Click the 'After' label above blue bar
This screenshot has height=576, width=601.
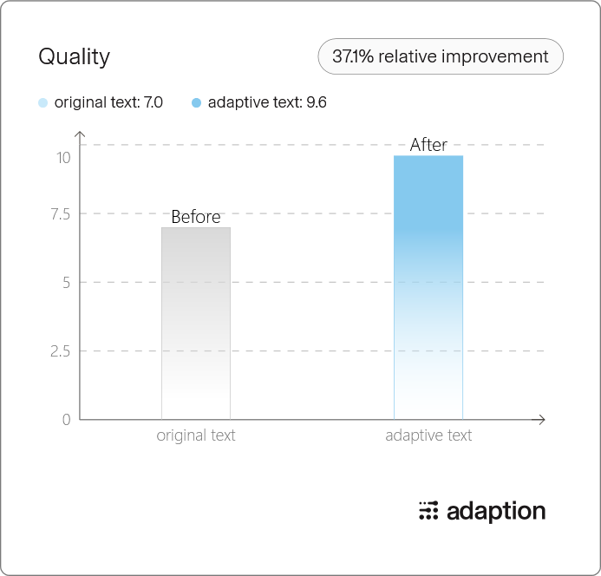(x=428, y=145)
